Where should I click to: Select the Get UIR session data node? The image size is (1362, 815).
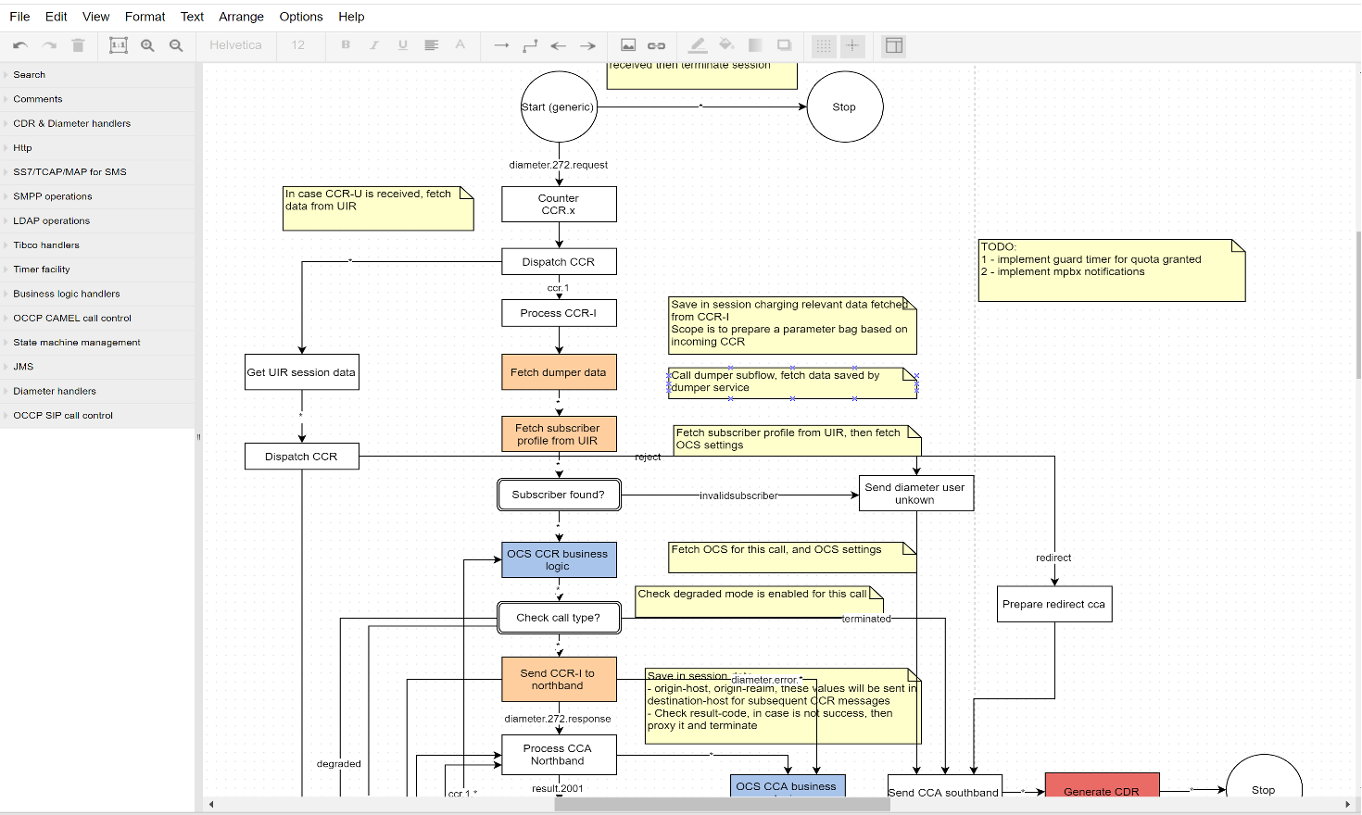coord(302,372)
